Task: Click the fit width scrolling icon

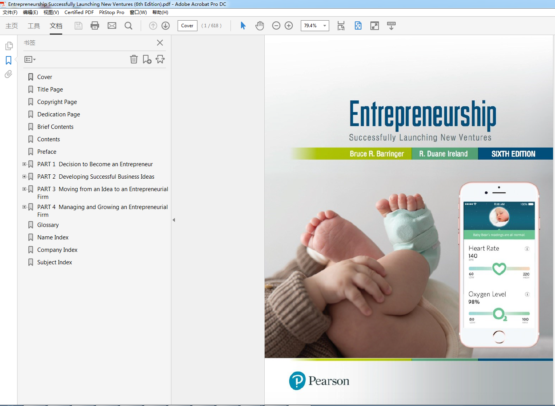Action: point(341,26)
